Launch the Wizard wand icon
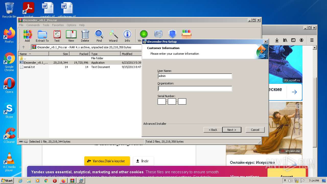The image size is (327, 184). tap(113, 36)
